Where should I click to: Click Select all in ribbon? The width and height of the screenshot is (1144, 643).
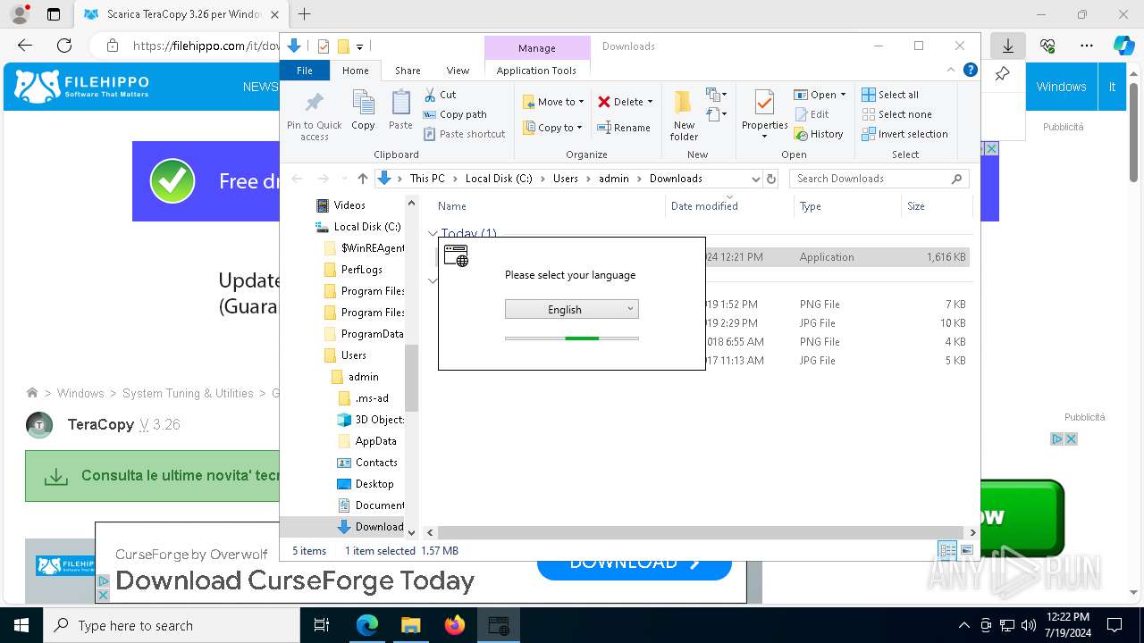tap(890, 95)
